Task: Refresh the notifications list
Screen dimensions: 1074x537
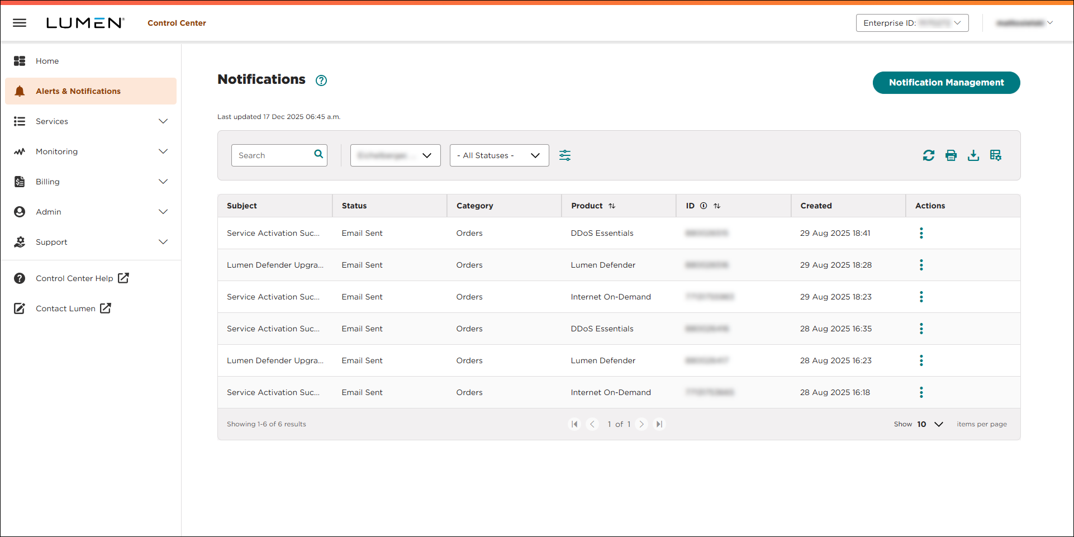Action: pos(929,155)
